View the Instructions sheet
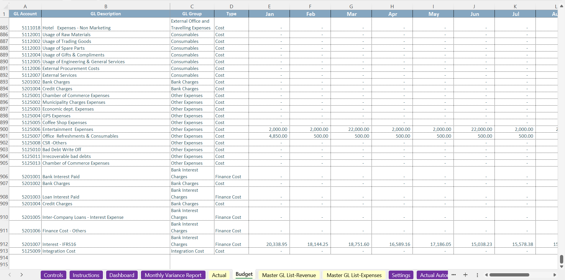Viewport: 565px width, 280px height. (x=86, y=275)
